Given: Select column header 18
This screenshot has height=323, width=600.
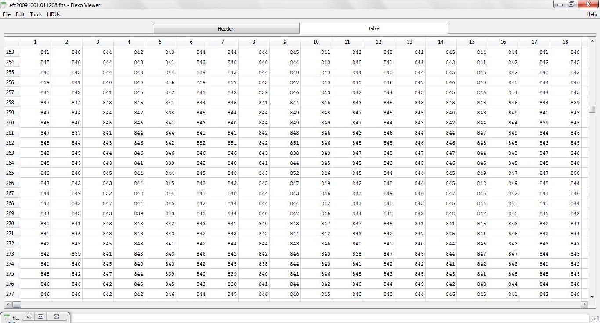Looking at the screenshot, I should point(566,42).
